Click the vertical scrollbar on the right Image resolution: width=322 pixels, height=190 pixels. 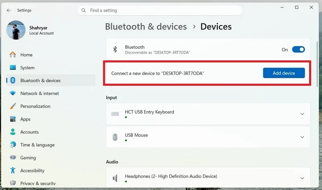(317, 64)
